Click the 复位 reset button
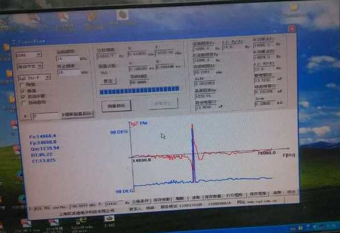 click(109, 81)
